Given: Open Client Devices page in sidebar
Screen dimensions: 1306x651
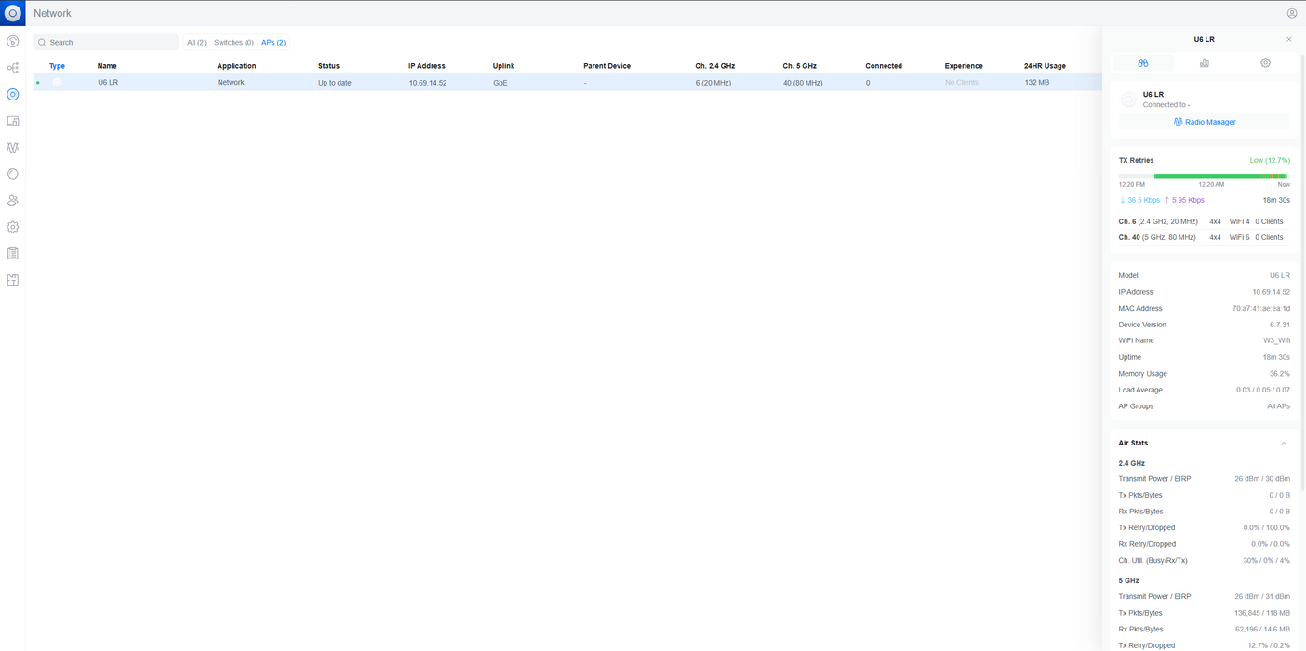Looking at the screenshot, I should [x=13, y=121].
